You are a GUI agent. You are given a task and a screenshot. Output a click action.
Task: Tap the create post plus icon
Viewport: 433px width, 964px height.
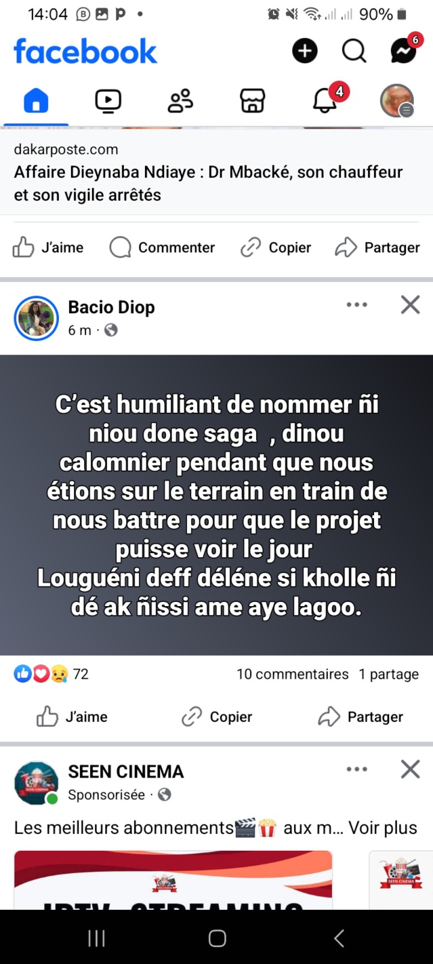304,50
